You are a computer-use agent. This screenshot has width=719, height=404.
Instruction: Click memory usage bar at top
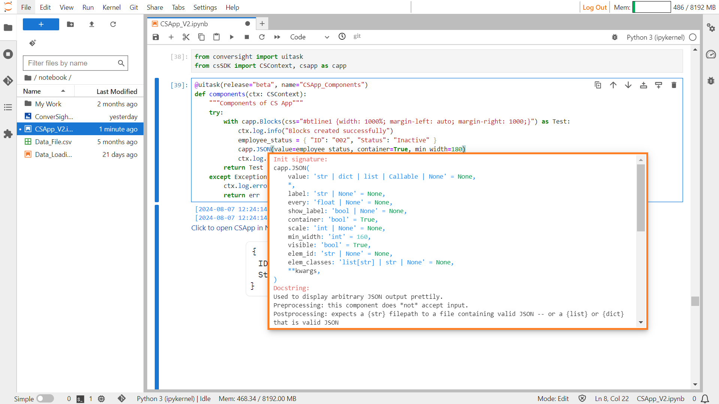point(652,7)
